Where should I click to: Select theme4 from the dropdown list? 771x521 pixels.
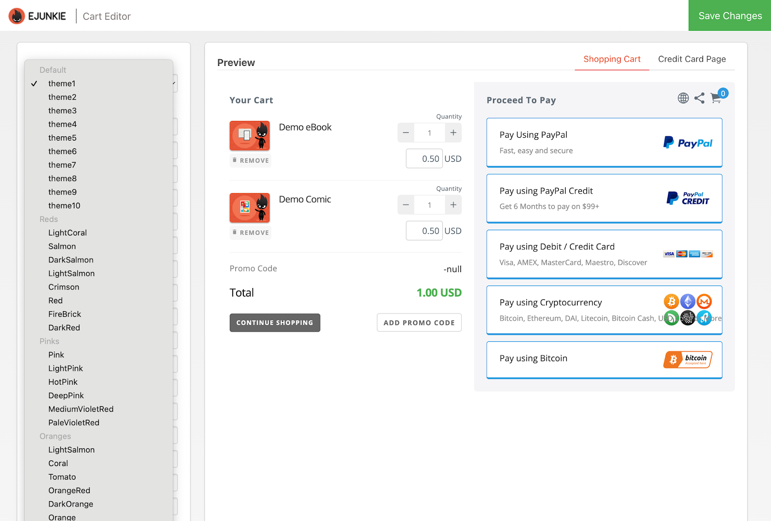click(99, 124)
